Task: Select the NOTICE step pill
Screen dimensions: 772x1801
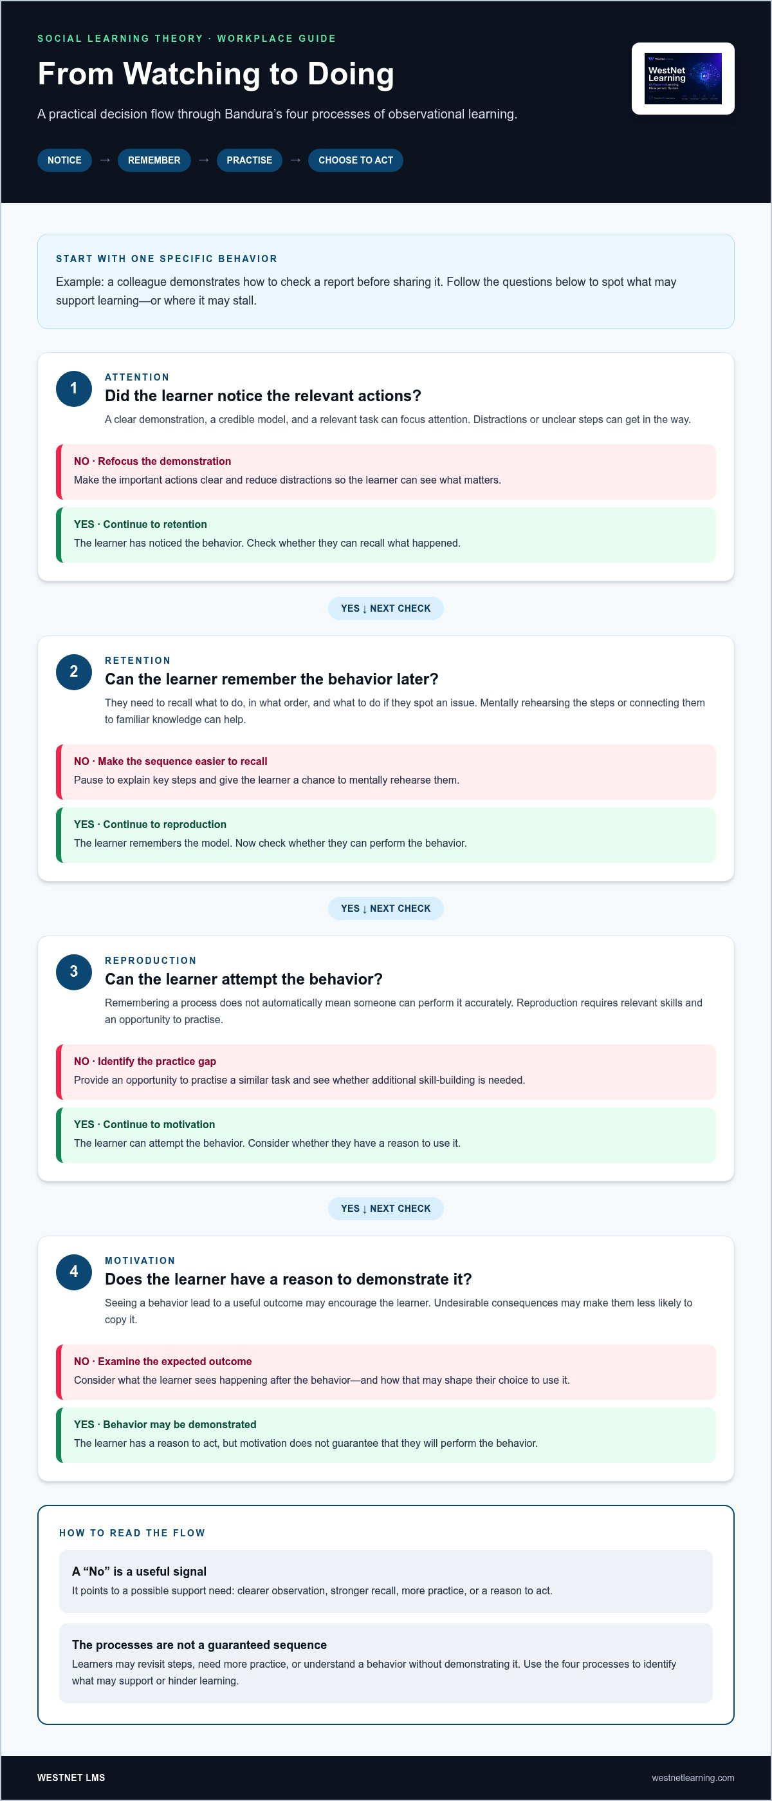Action: point(64,160)
